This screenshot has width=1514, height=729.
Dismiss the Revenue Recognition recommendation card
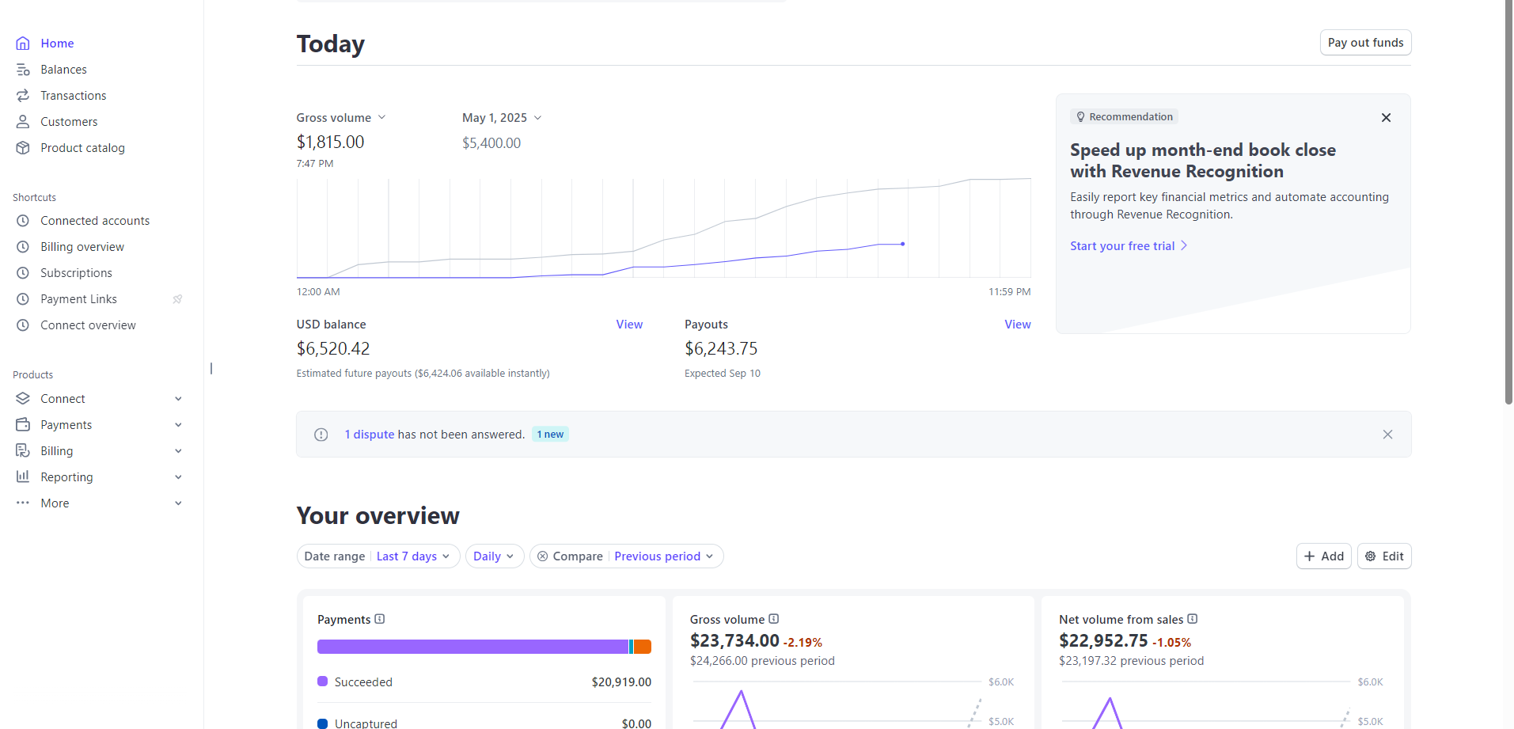click(1386, 118)
